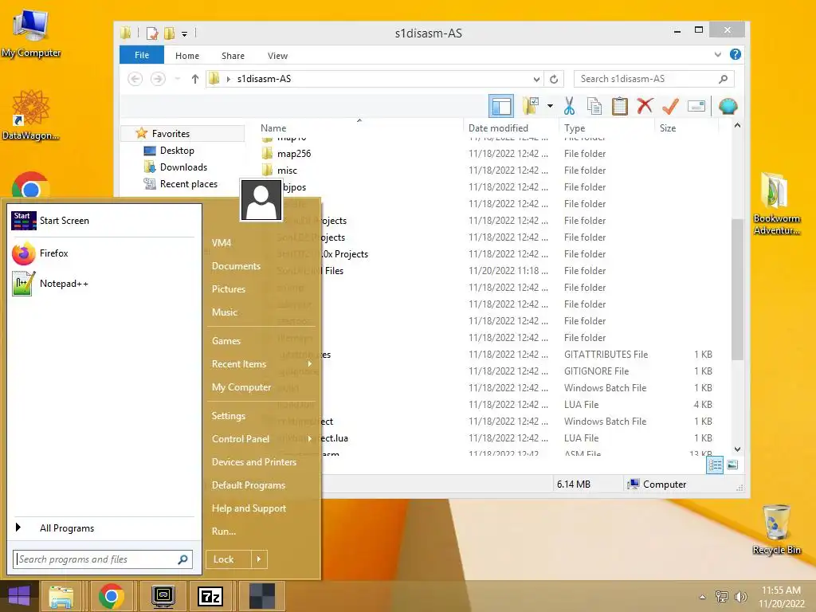
Task: Click the New folder quick access icon
Action: pyautogui.click(x=169, y=33)
